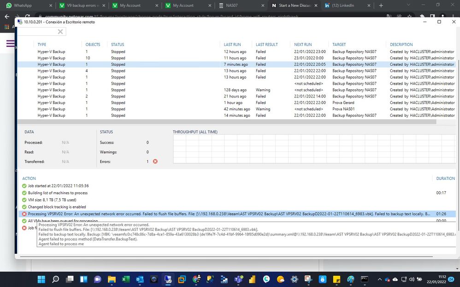This screenshot has width=460, height=287.
Task: Open Microsoft Teams from the taskbar
Action: coord(238,279)
